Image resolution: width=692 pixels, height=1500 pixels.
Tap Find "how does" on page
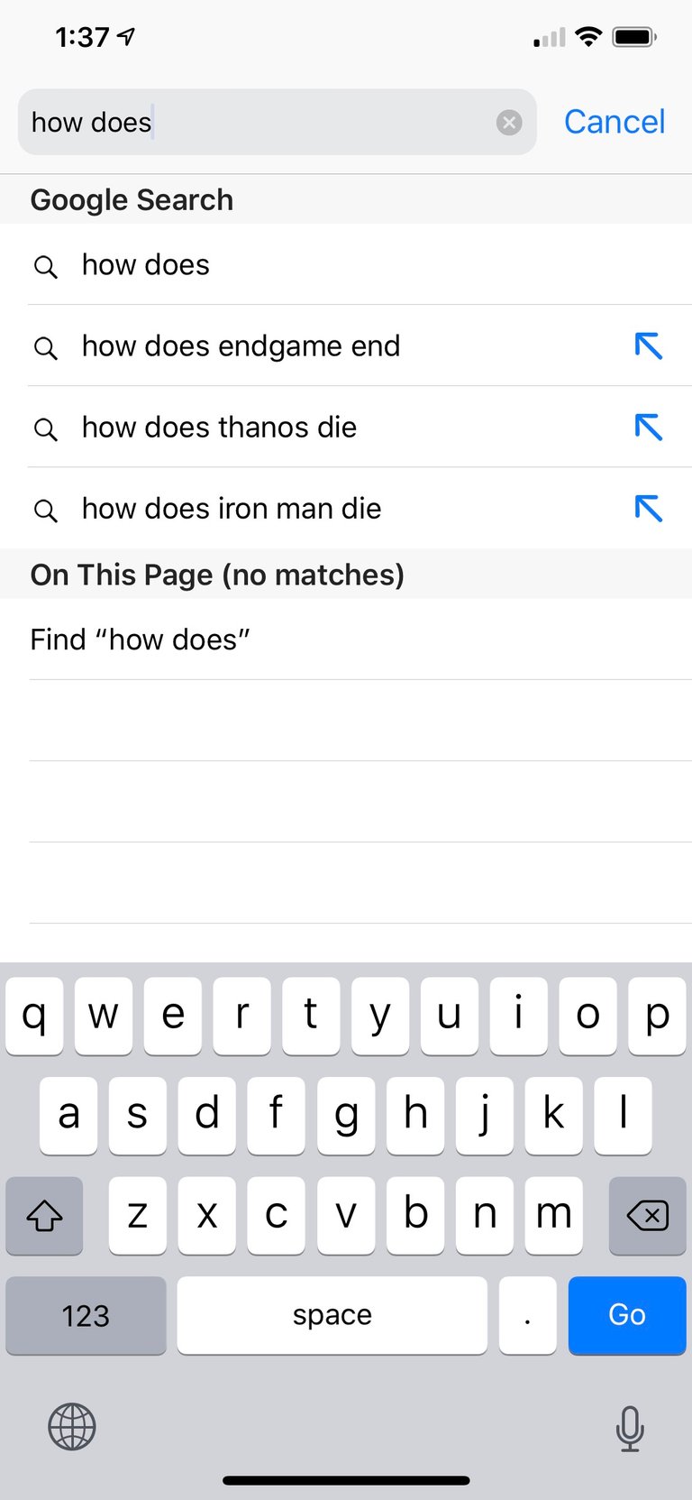click(141, 640)
